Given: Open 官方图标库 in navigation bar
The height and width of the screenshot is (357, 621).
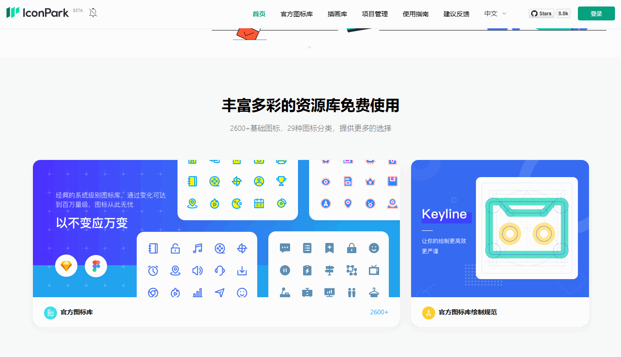Looking at the screenshot, I should point(297,14).
